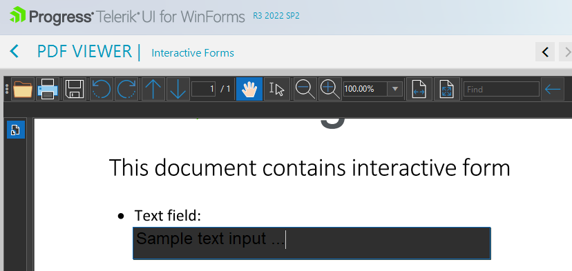The image size is (572, 271).
Task: Toggle the bookmarks sidebar panel icon
Action: 16,130
